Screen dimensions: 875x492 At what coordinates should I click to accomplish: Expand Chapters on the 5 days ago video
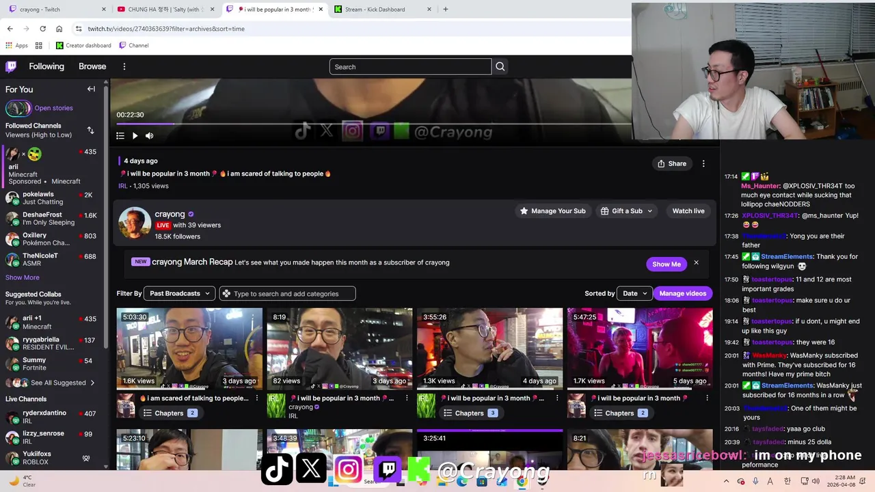[620, 413]
